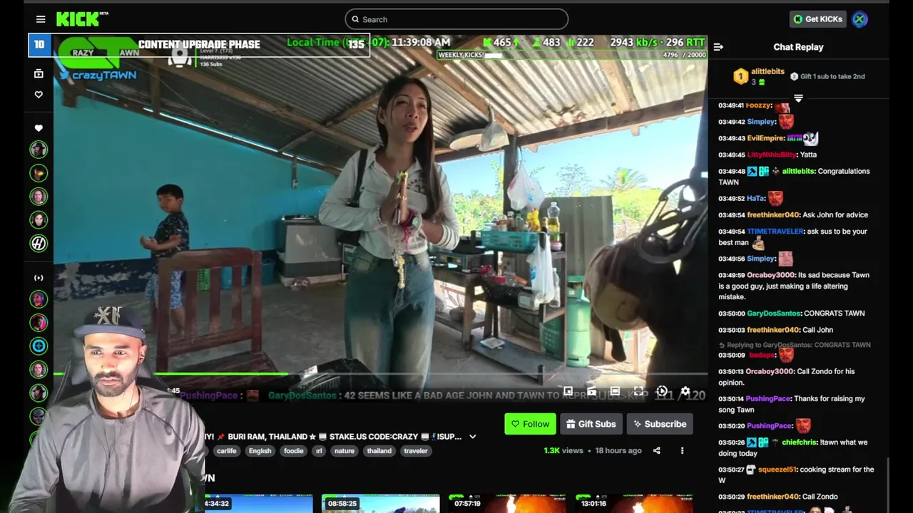This screenshot has height=513, width=913.
Task: Click the Gift Subs button
Action: coord(591,424)
